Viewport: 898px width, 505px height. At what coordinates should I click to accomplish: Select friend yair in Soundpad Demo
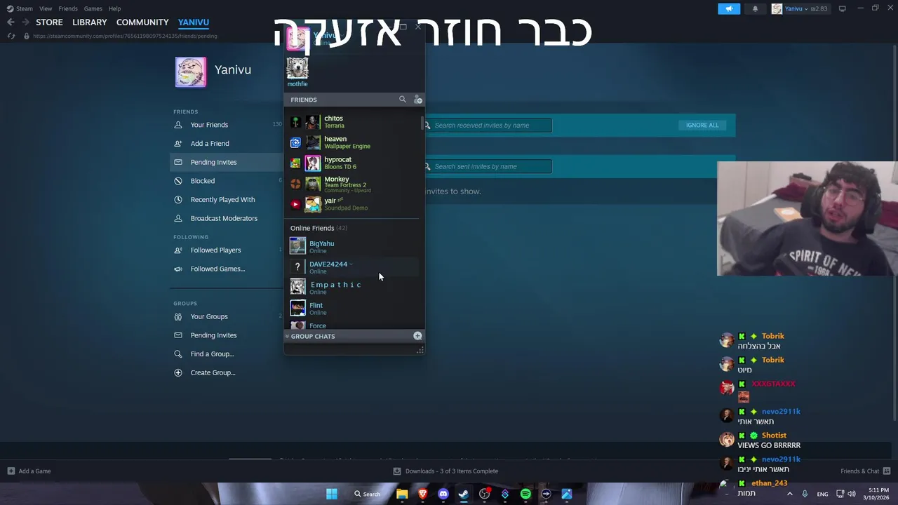pyautogui.click(x=353, y=204)
